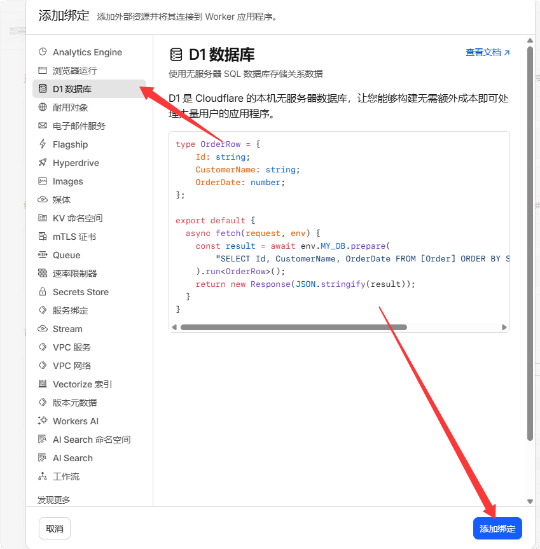Click the 发现更多 section label
The height and width of the screenshot is (549, 540).
pos(54,499)
